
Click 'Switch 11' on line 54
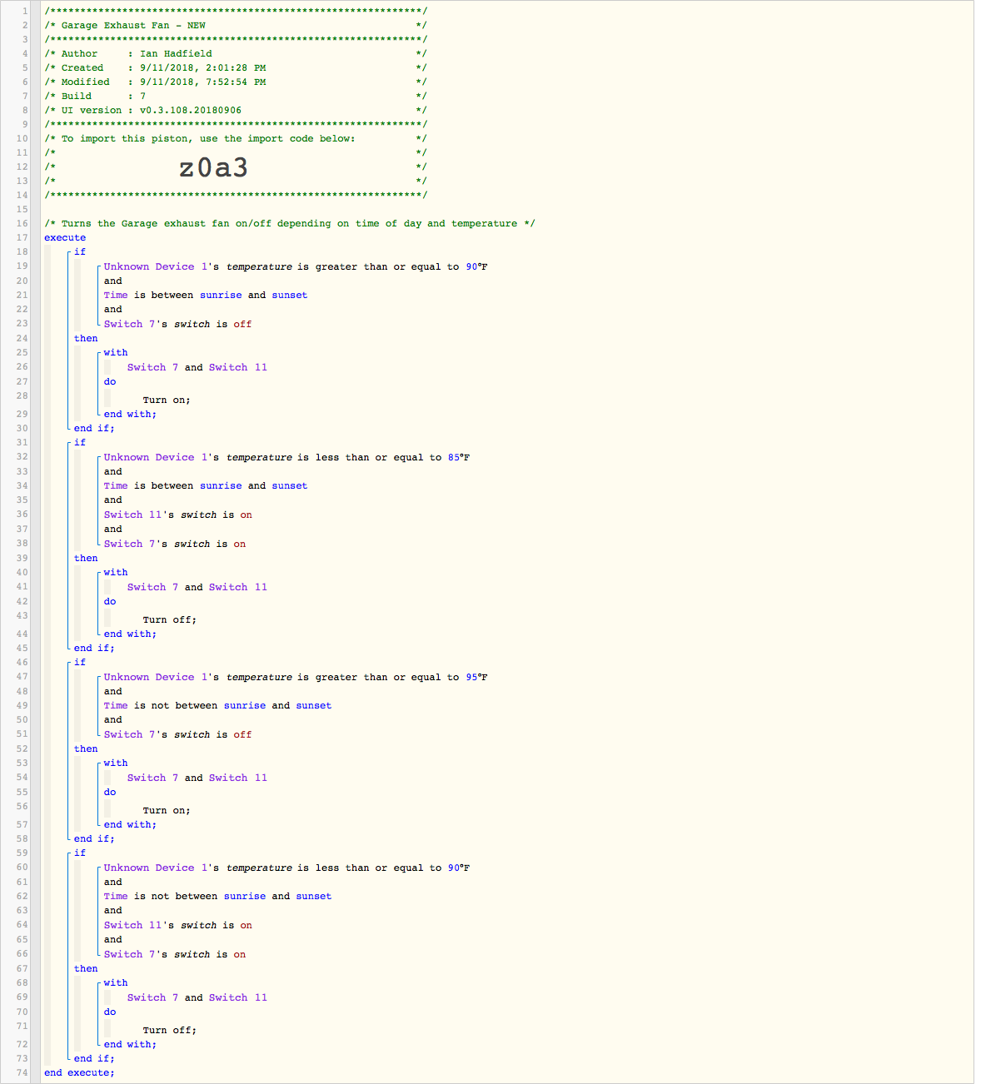point(238,778)
